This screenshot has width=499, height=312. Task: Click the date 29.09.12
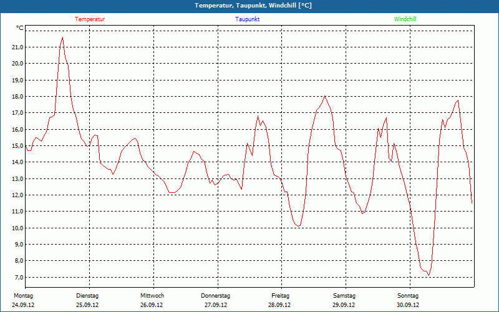tap(344, 305)
